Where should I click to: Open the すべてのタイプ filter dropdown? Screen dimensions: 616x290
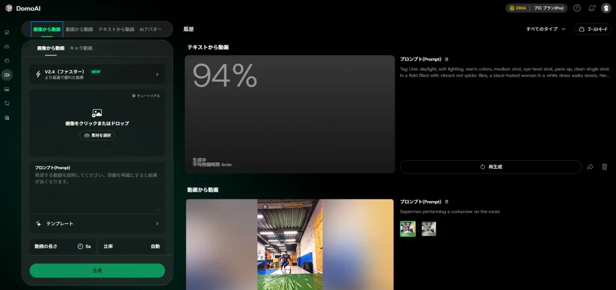point(546,29)
